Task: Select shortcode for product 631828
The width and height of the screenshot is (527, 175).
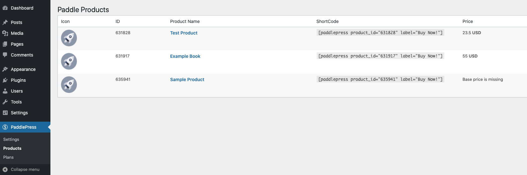Action: coord(380,33)
